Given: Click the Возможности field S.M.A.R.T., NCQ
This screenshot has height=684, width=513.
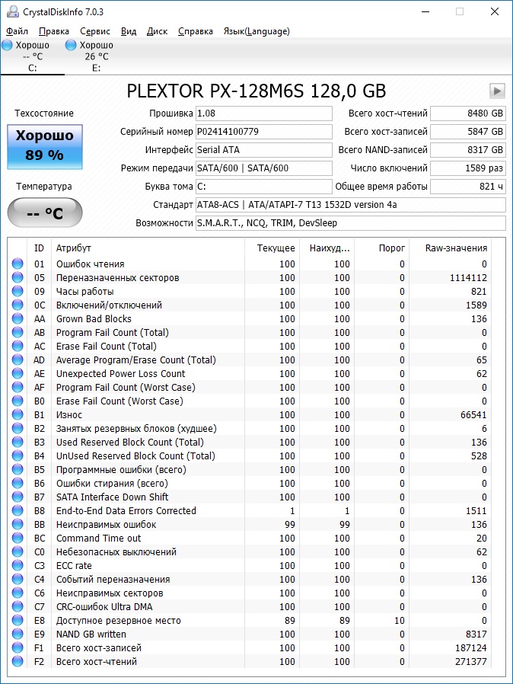Looking at the screenshot, I should pyautogui.click(x=350, y=223).
